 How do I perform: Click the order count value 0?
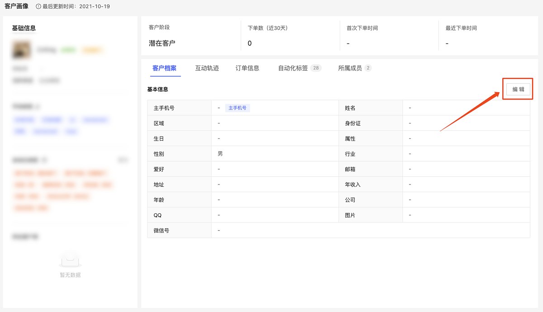pyautogui.click(x=250, y=43)
